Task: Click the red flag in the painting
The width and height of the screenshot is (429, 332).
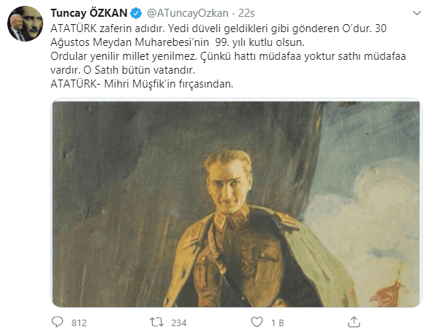Action: (387, 293)
